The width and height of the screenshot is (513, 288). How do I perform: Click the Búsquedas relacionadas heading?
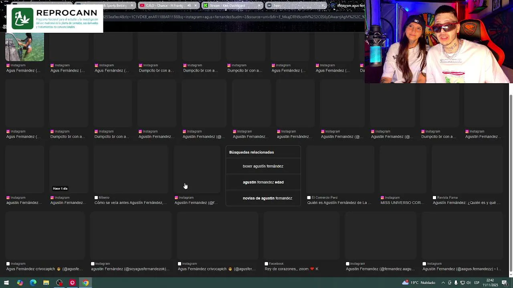[x=251, y=152]
